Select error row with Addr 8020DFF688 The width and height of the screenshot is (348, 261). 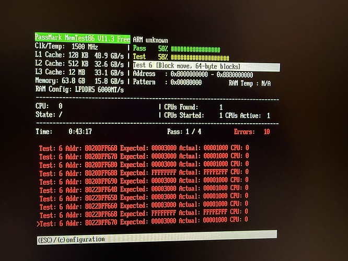click(144, 173)
